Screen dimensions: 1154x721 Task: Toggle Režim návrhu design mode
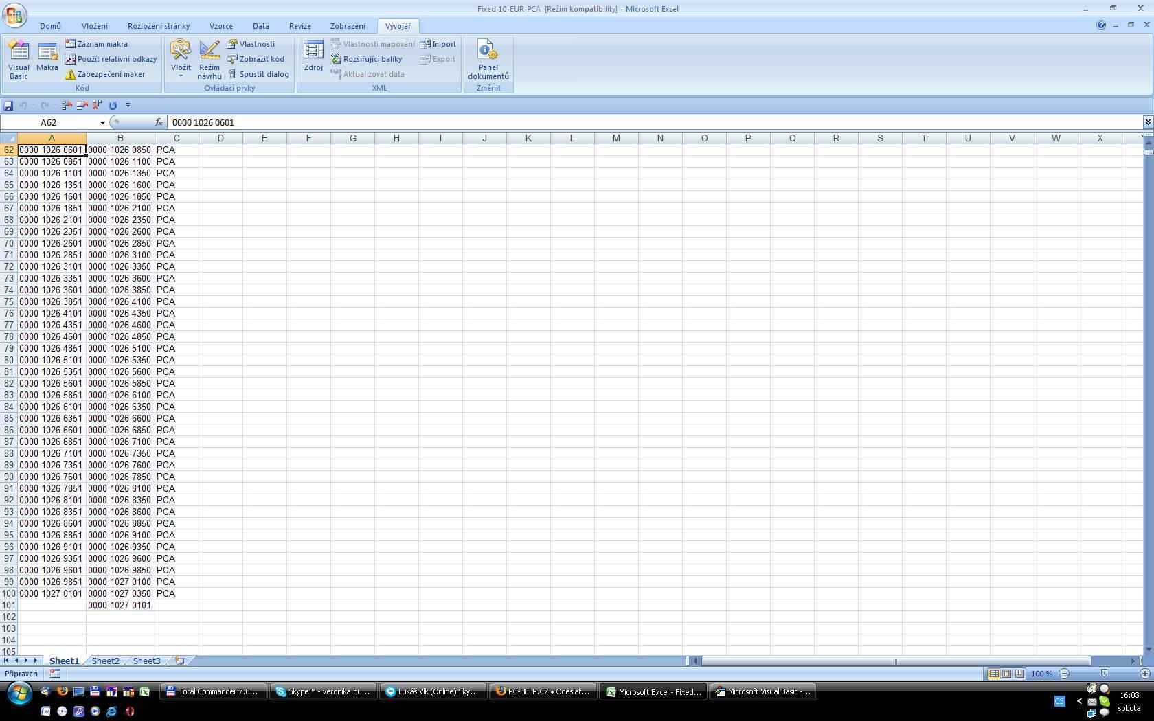point(210,60)
